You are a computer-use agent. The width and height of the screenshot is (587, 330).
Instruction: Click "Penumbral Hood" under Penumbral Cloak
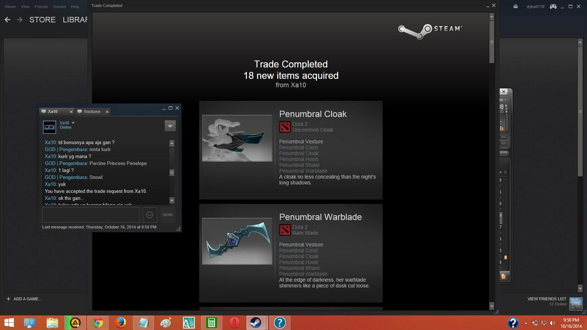pos(298,159)
